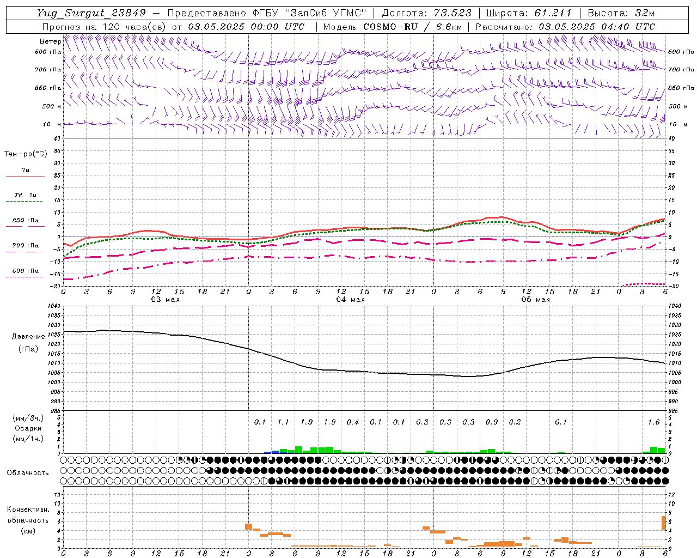Click the red solid line sample under 2м legend
Screen dimensions: 697x558
point(25,177)
